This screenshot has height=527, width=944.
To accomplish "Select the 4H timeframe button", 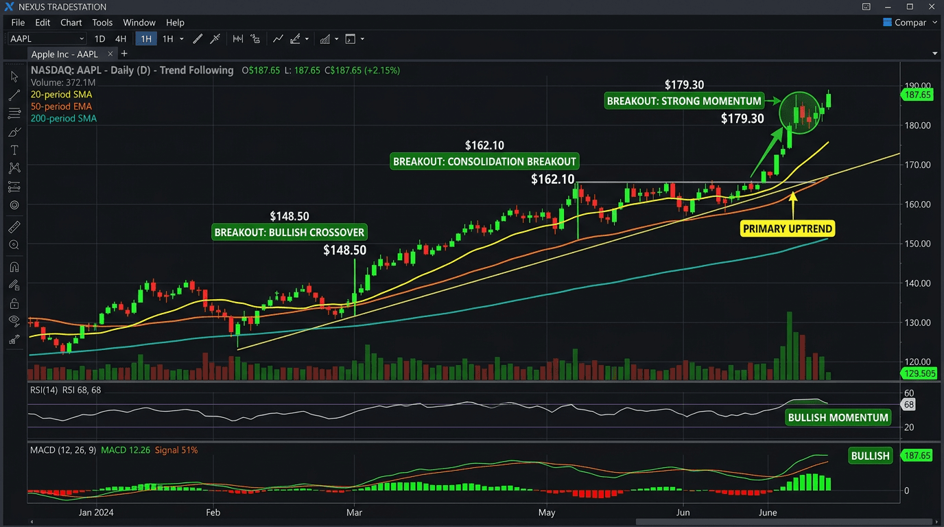I will point(121,39).
